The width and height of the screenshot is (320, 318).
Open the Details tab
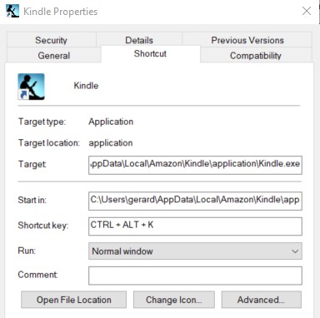(x=139, y=40)
